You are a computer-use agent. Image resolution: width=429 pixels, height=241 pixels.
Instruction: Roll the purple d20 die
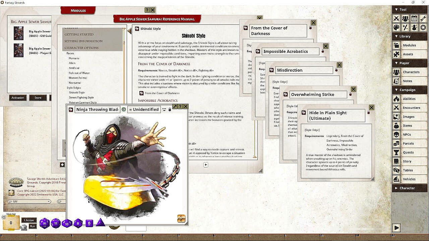(x=45, y=223)
